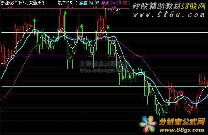Click the colorful flower logo
Viewport: 208px width, 135px height.
(x=148, y=124)
